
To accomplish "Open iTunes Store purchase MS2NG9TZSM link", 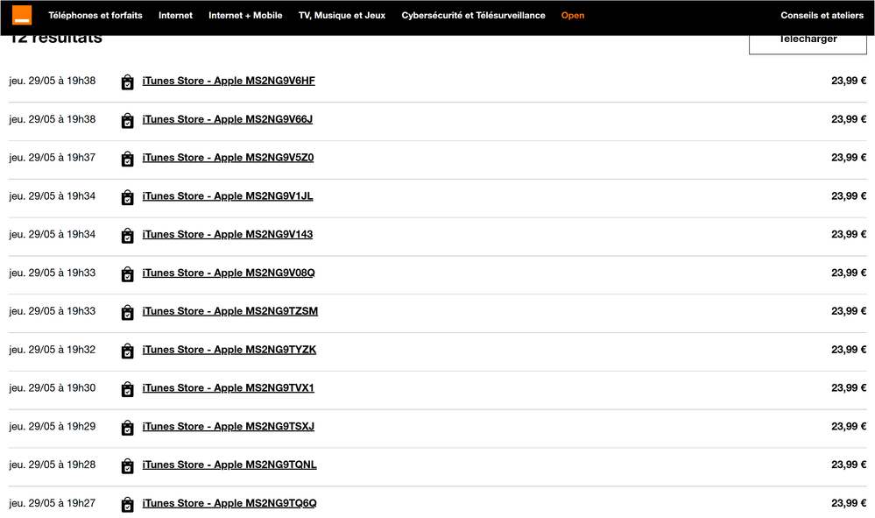I will [x=230, y=311].
